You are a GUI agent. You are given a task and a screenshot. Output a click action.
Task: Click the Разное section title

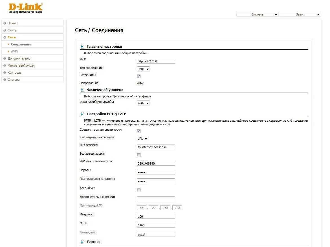(93, 242)
